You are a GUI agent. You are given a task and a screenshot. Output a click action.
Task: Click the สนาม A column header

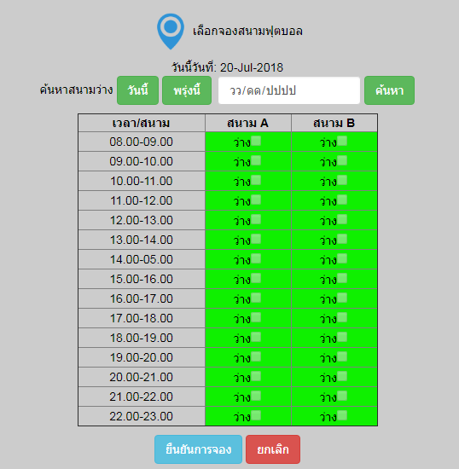[x=247, y=123]
